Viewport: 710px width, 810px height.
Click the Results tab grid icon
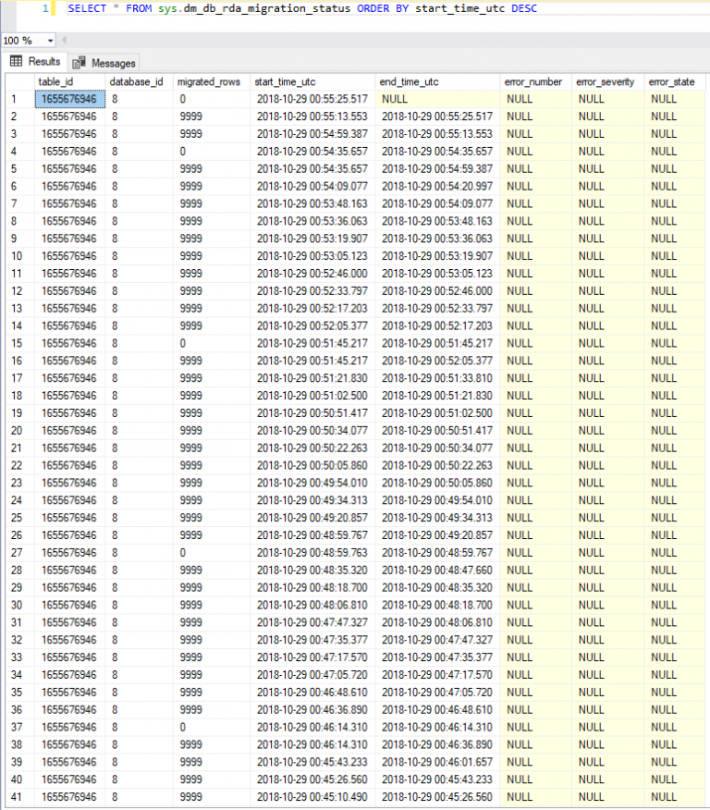pyautogui.click(x=17, y=62)
